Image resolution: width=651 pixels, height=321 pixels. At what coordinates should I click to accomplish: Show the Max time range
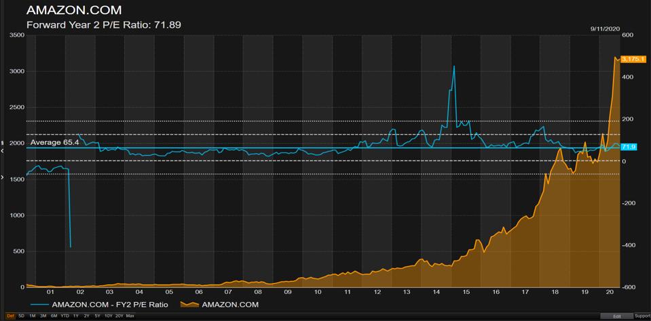[x=130, y=316]
